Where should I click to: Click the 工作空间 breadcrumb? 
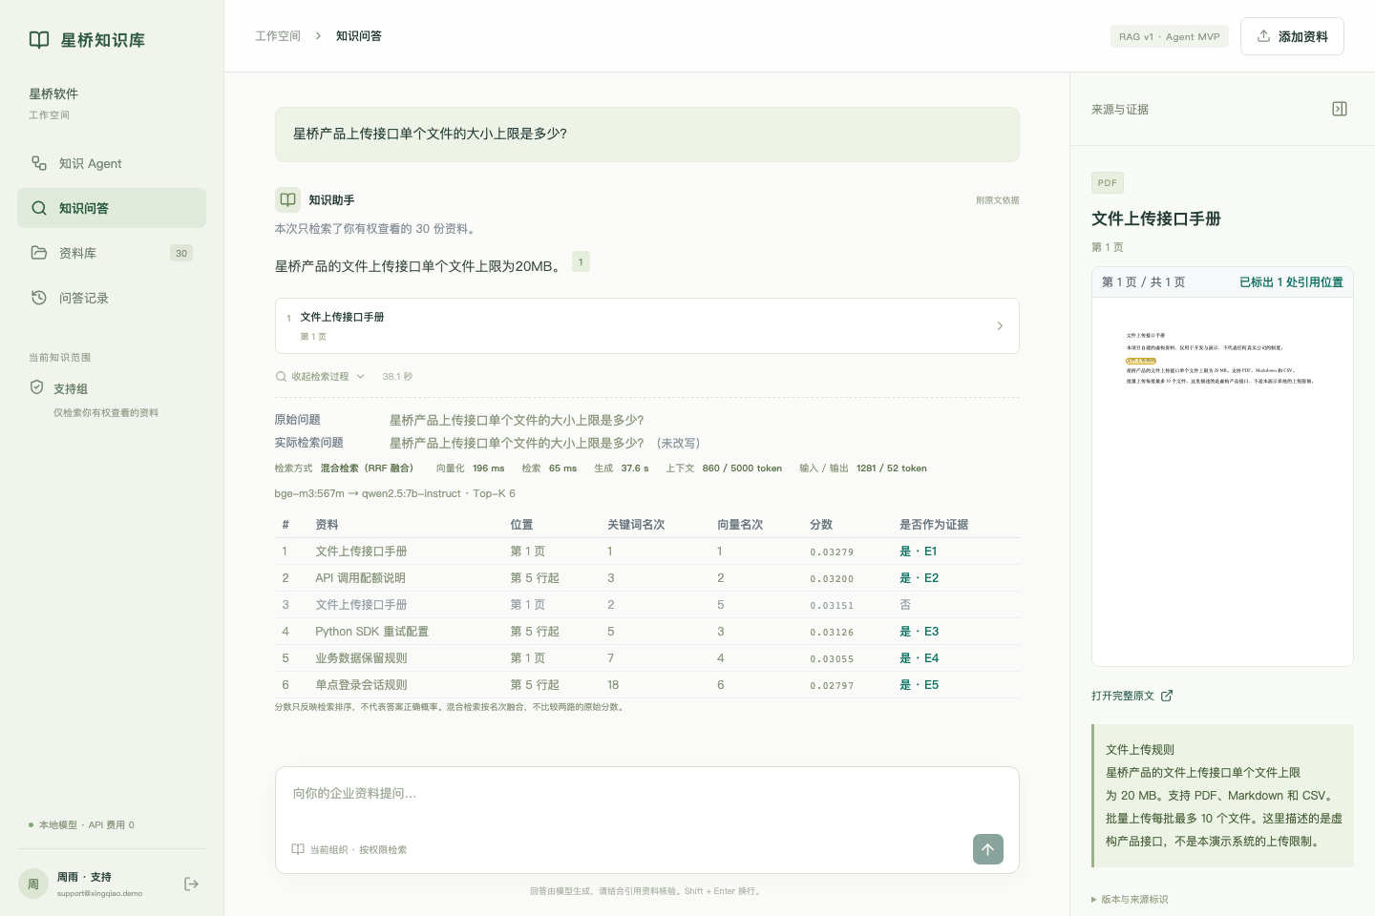(278, 36)
